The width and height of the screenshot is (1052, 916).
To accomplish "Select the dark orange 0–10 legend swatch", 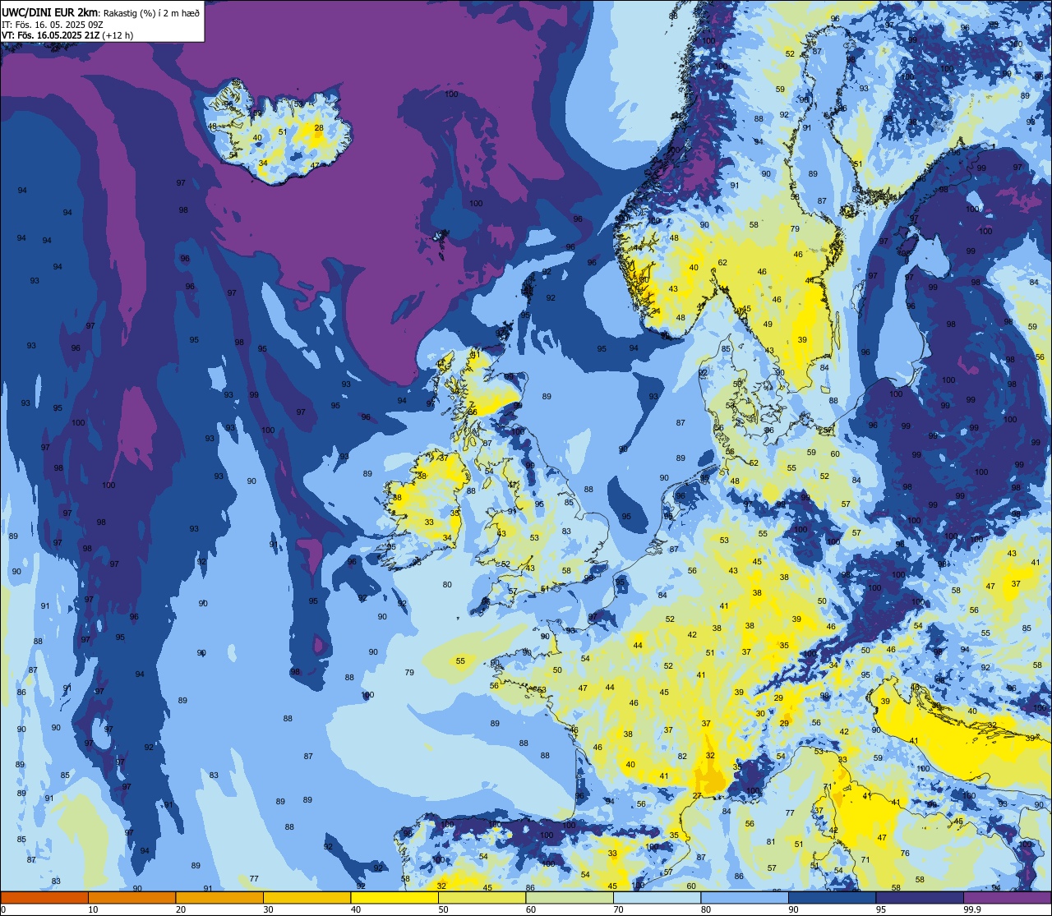I will (44, 897).
